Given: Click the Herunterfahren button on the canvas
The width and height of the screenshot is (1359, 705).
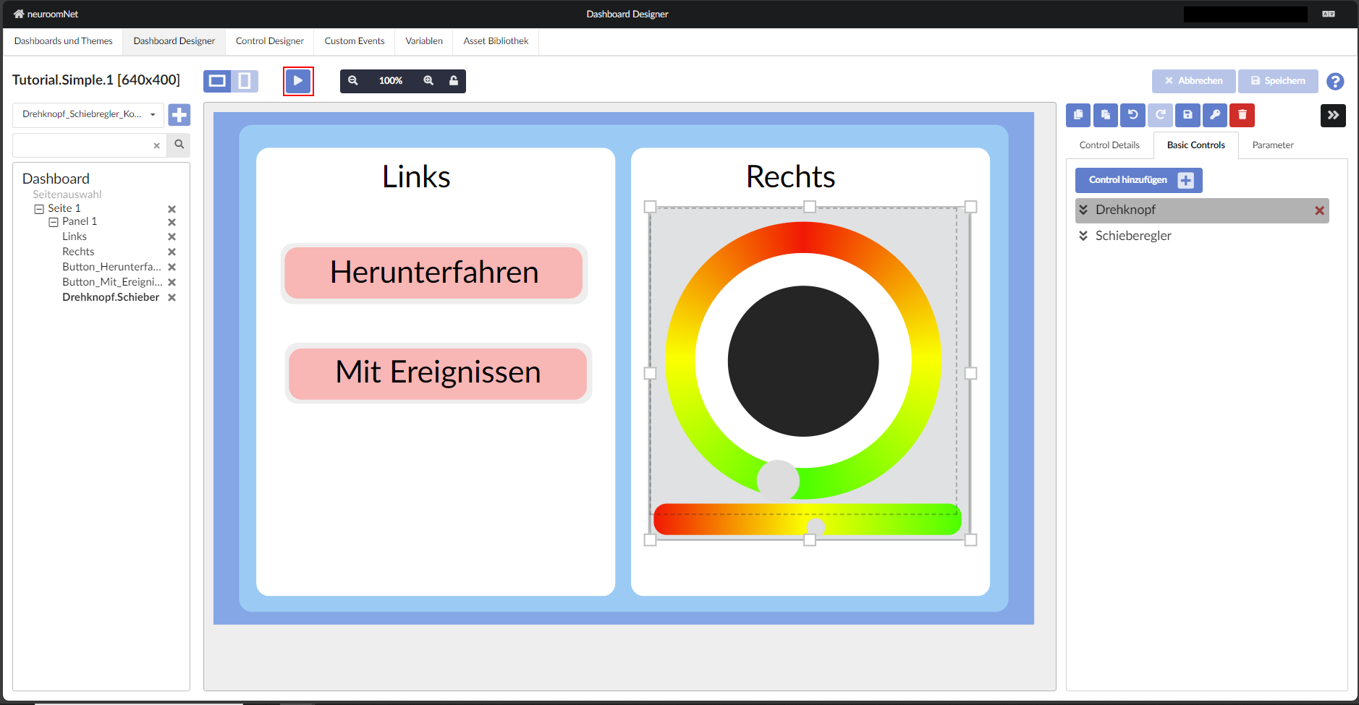Looking at the screenshot, I should [x=433, y=273].
